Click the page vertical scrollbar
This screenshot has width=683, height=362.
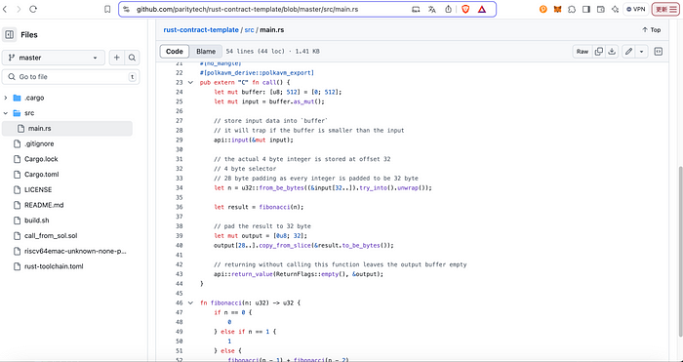(680, 251)
